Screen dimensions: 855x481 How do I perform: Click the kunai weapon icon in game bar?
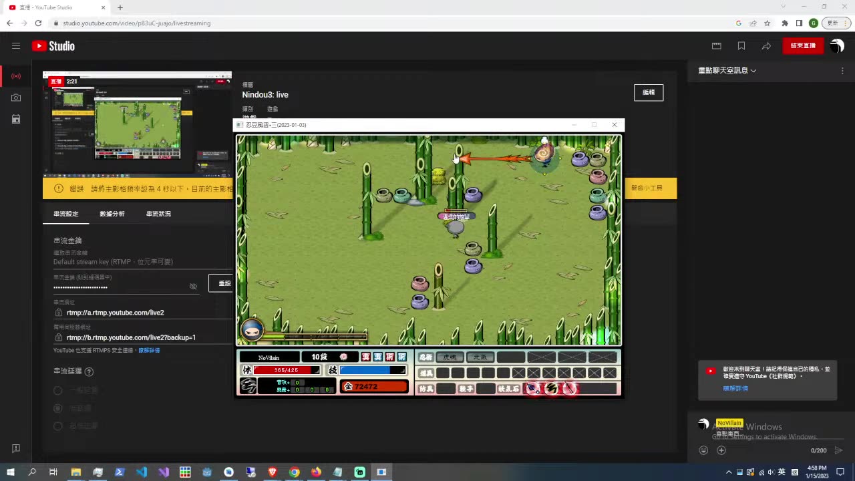tap(533, 388)
